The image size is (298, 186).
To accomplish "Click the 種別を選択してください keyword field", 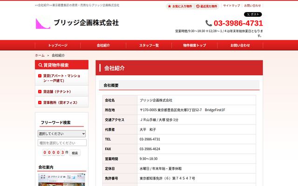I will point(62,143).
